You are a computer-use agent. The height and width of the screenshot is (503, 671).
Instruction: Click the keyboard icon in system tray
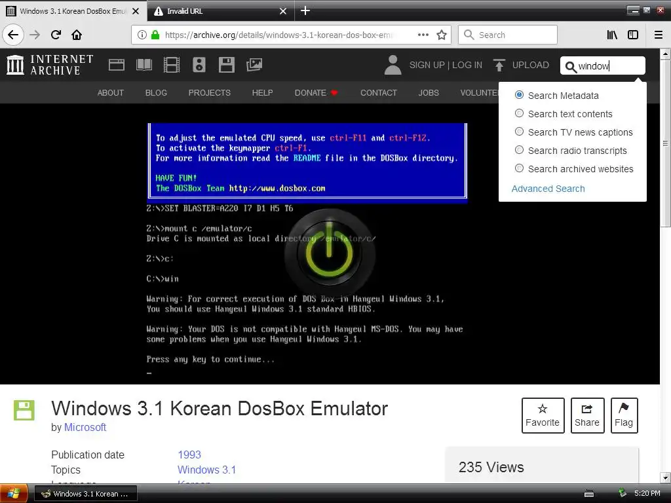589,494
